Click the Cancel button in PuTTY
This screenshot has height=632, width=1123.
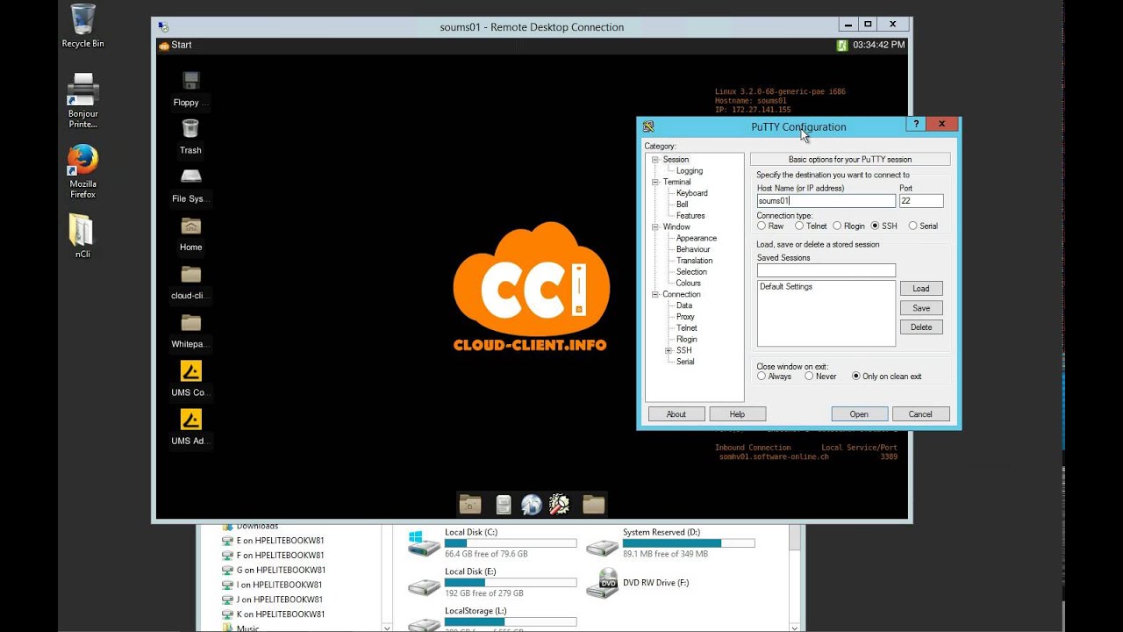click(x=920, y=414)
